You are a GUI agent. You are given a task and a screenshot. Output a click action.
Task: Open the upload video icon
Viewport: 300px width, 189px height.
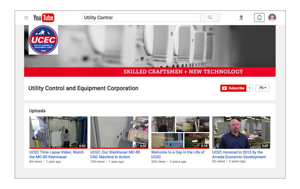pos(241,17)
